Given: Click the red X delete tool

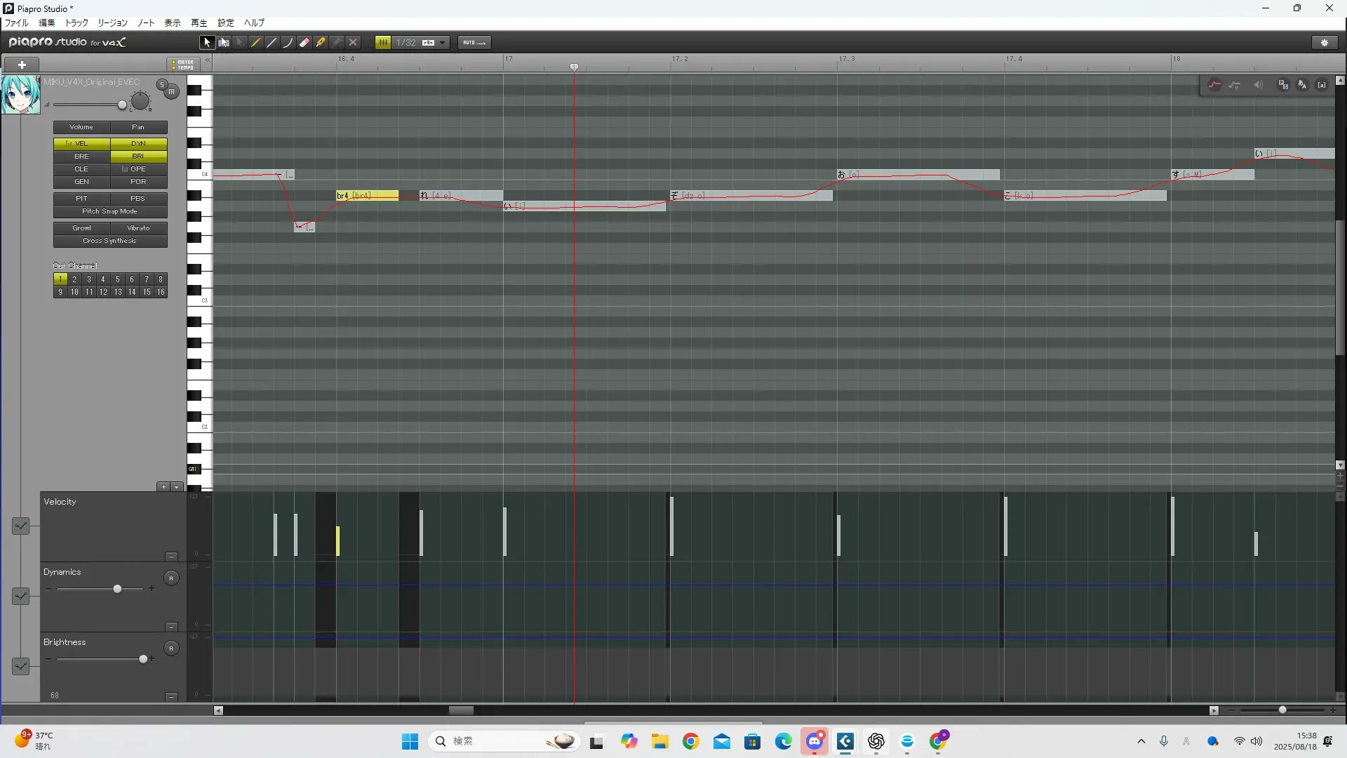Looking at the screenshot, I should pyautogui.click(x=353, y=43).
